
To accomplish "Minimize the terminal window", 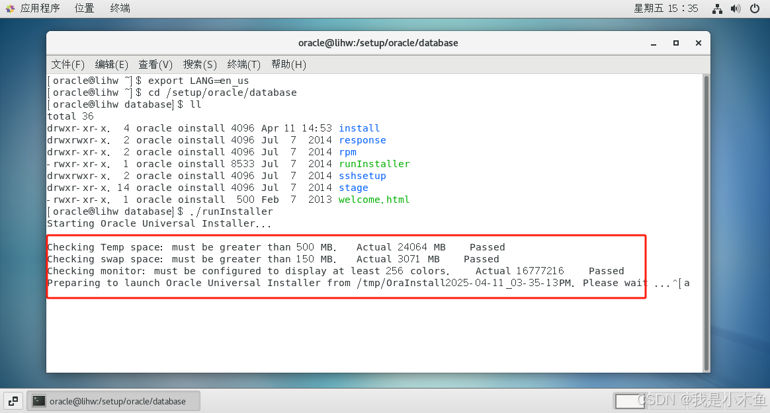I will [654, 43].
